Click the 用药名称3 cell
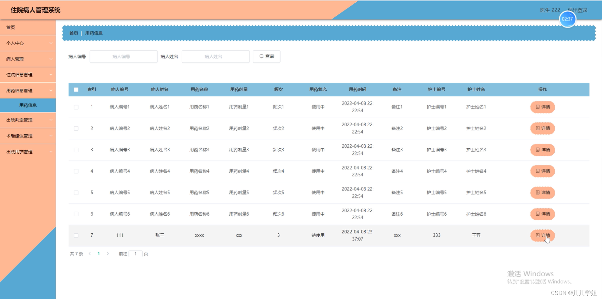 (199, 150)
